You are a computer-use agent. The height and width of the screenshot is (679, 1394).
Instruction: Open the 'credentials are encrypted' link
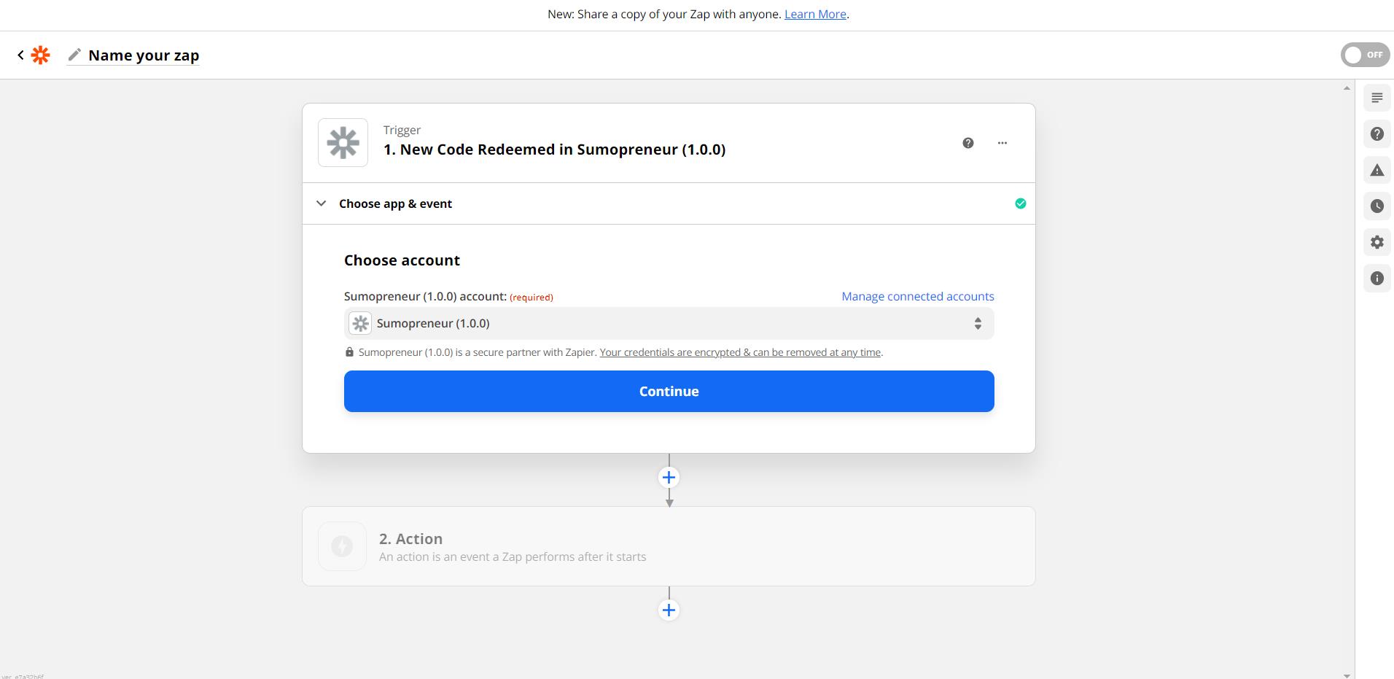[x=740, y=352]
